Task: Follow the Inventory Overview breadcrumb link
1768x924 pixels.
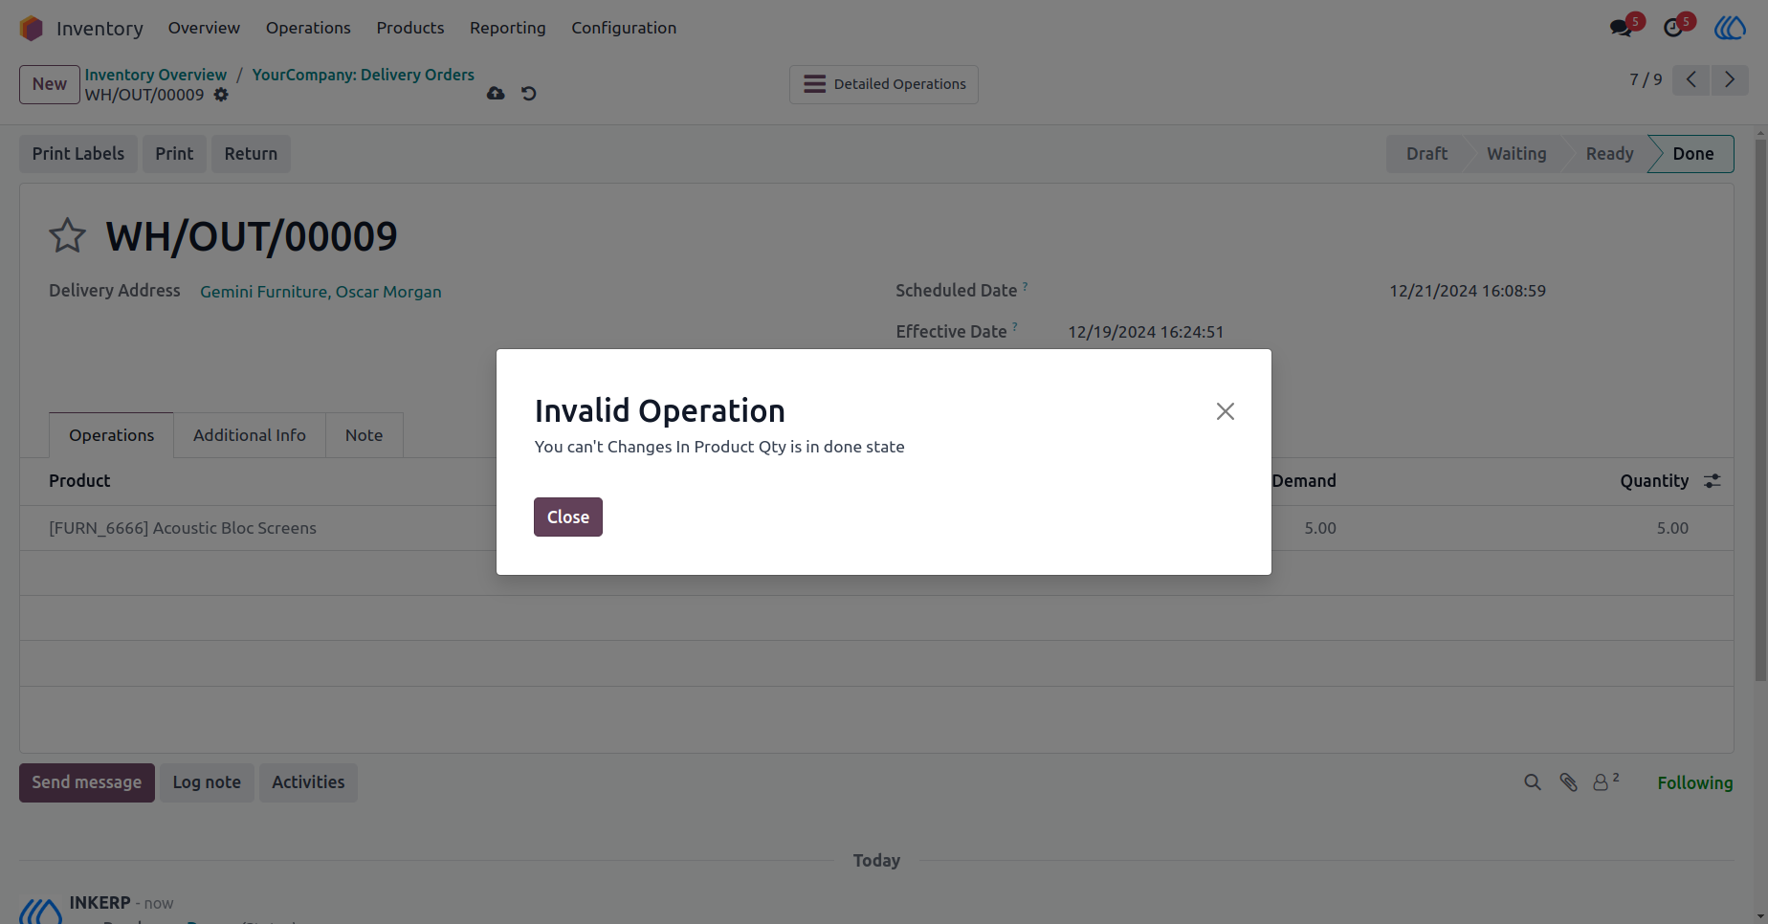Action: (x=156, y=75)
